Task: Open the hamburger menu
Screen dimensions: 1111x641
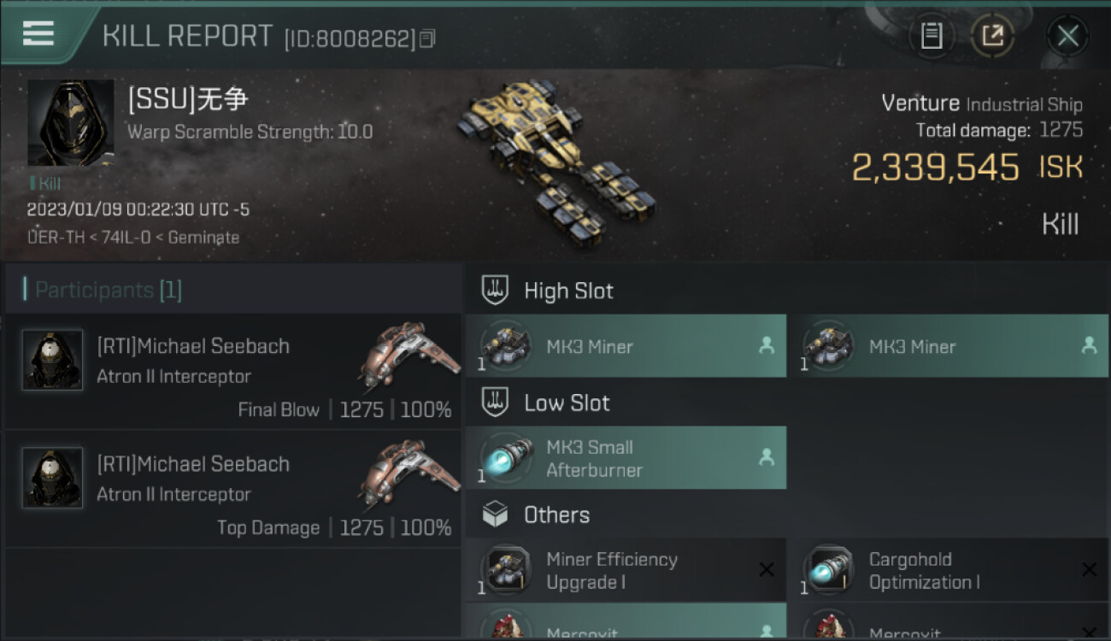Action: (x=38, y=34)
